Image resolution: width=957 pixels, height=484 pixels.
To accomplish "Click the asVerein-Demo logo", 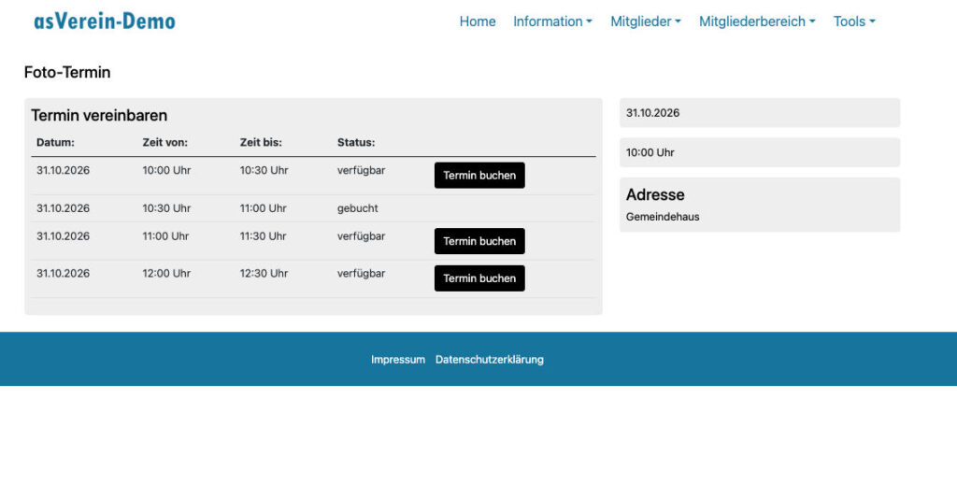I will click(x=104, y=21).
